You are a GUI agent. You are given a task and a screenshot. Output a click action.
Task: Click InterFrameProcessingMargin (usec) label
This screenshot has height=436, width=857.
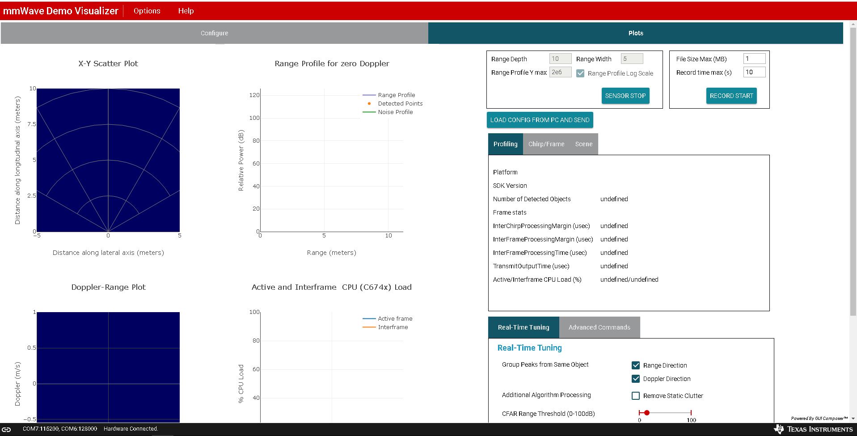tap(543, 239)
